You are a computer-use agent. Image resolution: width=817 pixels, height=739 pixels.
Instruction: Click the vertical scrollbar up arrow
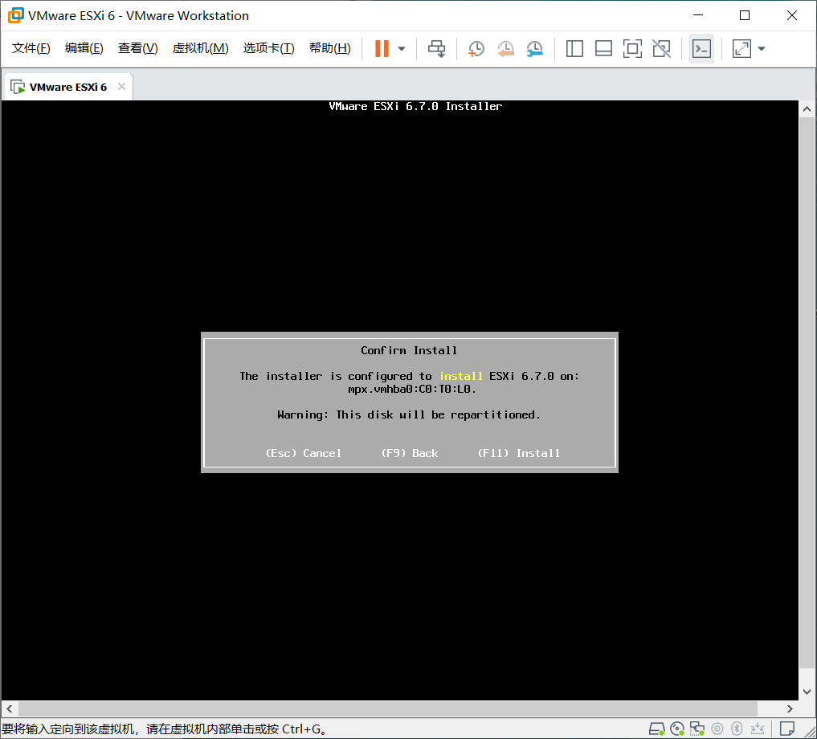pos(807,109)
